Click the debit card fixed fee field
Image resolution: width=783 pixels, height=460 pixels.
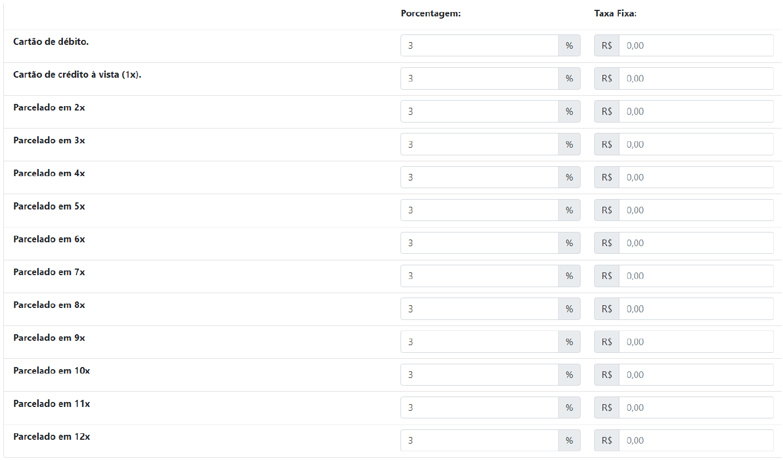695,45
